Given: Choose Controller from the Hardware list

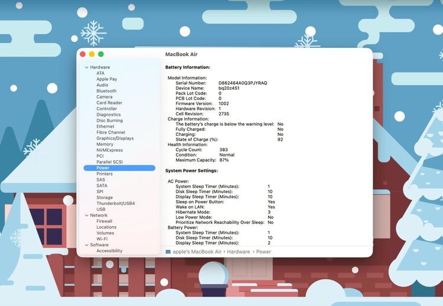Looking at the screenshot, I should pos(106,109).
